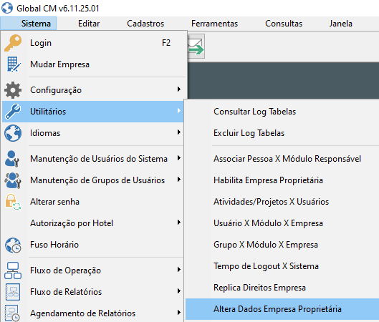The image size is (379, 322).
Task: Click the Manutenção de Grupos users icon
Action: pyautogui.click(x=13, y=180)
